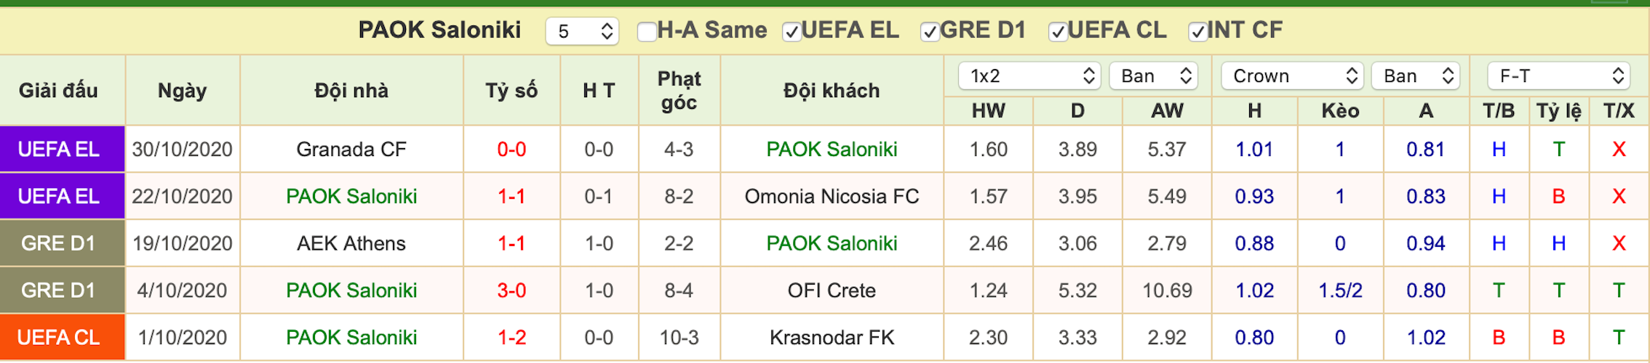Screen dimensions: 1650x363
Task: Open Omonia Nicosia FC team link
Action: click(x=832, y=197)
